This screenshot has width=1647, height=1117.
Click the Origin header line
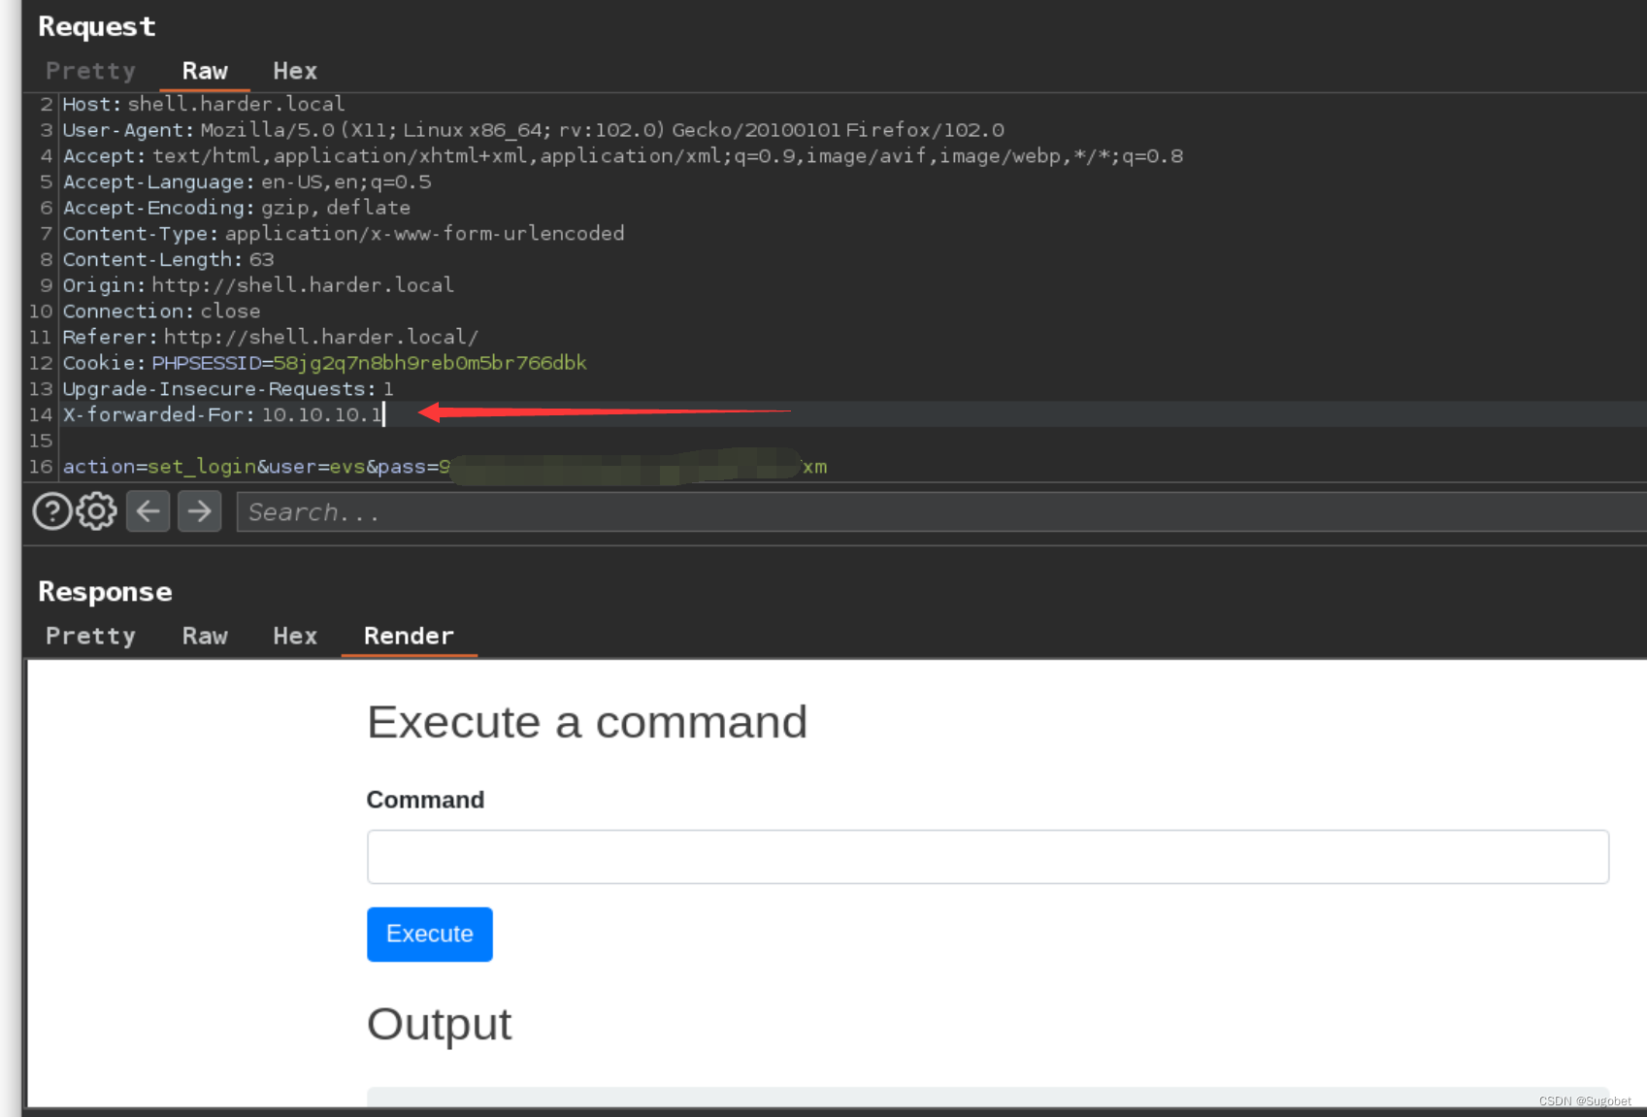coord(258,285)
